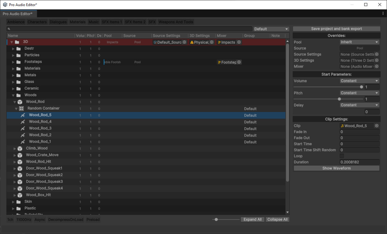Switch to the Dialogues tab
387x234 pixels.
(x=58, y=22)
